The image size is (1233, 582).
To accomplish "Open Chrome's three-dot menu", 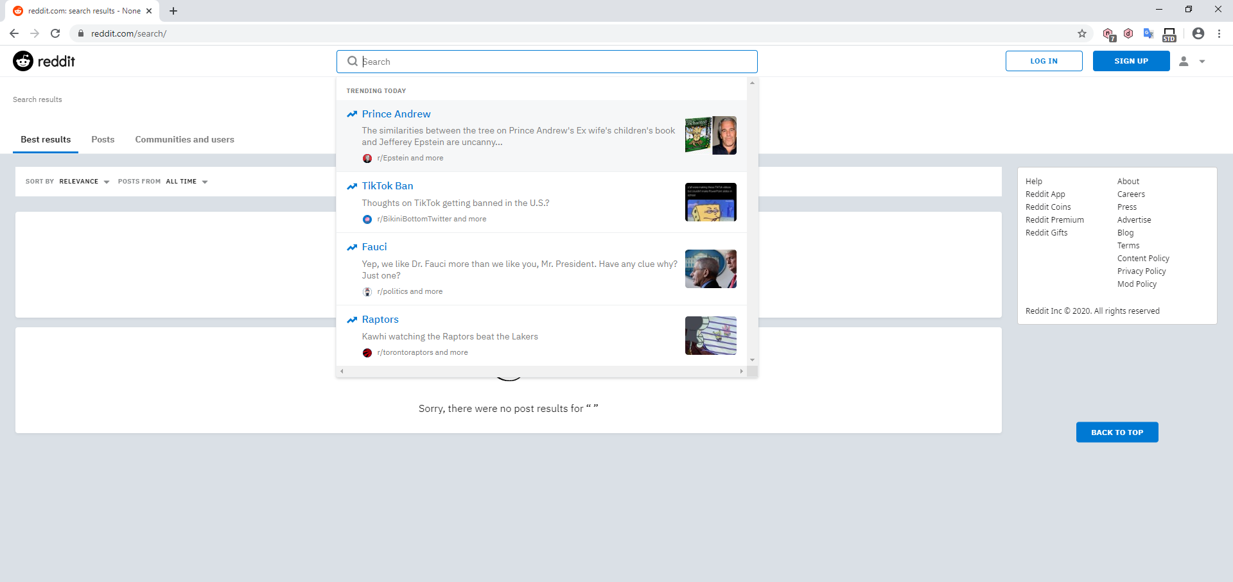I will pos(1219,33).
